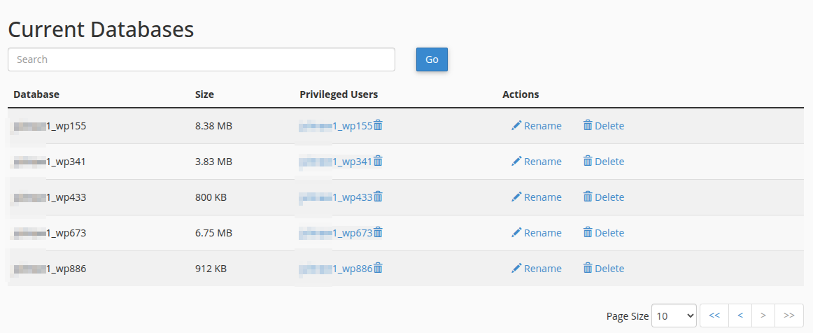The width and height of the screenshot is (813, 333).
Task: Open privileged user link ending in wp433
Action: click(x=335, y=197)
